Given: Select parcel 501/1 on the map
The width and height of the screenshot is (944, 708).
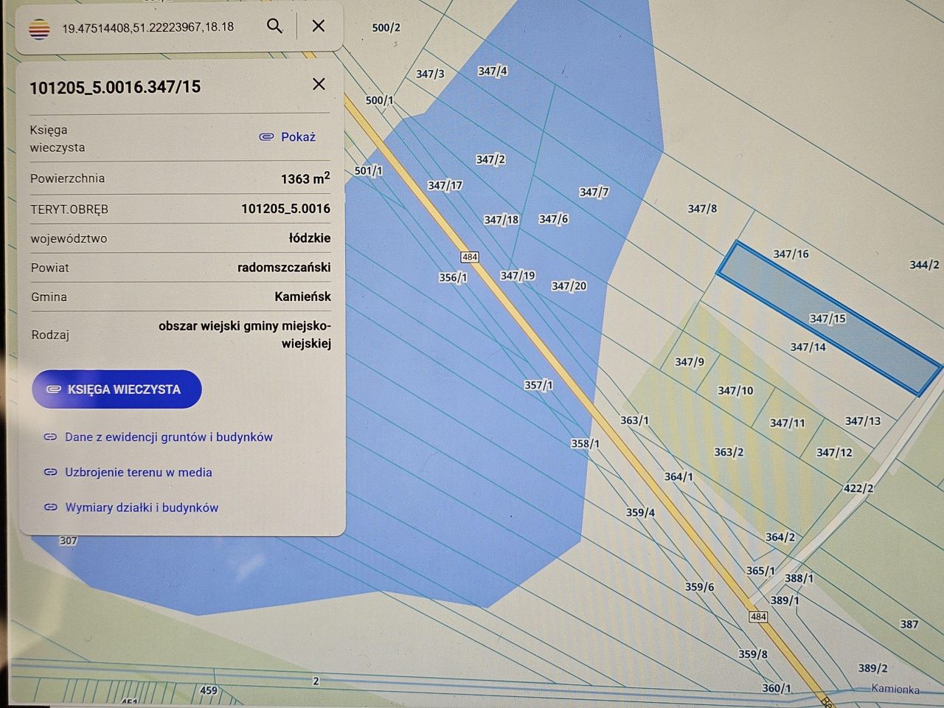Looking at the screenshot, I should [x=368, y=171].
